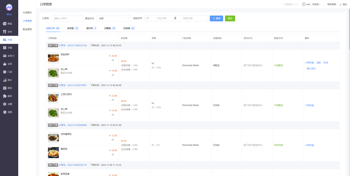Click the 权限 shield permissions icon
Image resolution: width=350 pixels, height=176 pixels.
(5, 112)
